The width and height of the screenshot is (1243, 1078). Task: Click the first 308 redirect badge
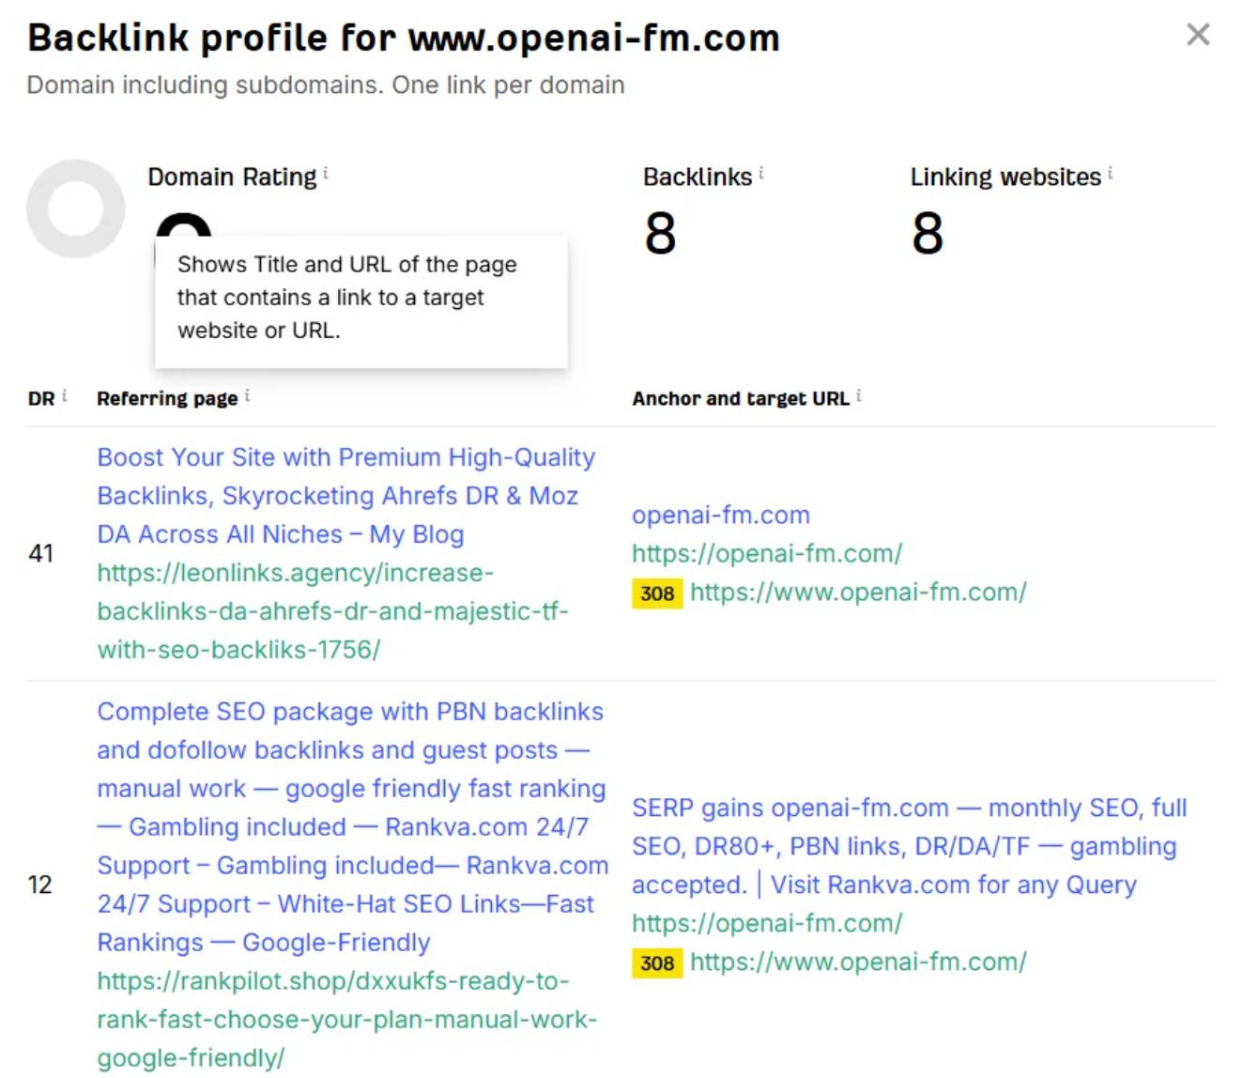point(657,593)
